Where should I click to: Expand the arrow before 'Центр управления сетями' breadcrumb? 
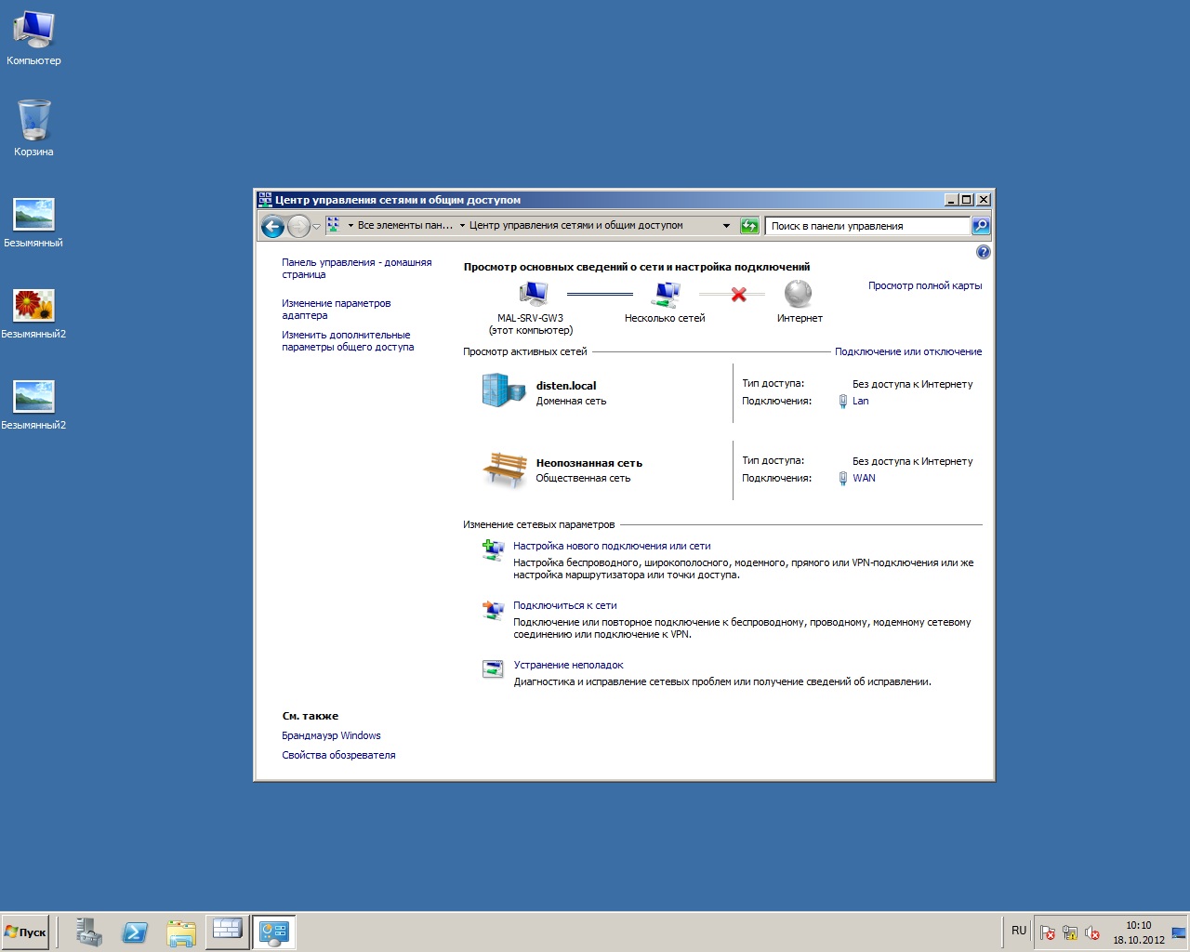pos(462,225)
